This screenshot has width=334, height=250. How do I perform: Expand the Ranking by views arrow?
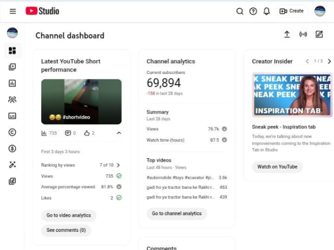(x=118, y=165)
